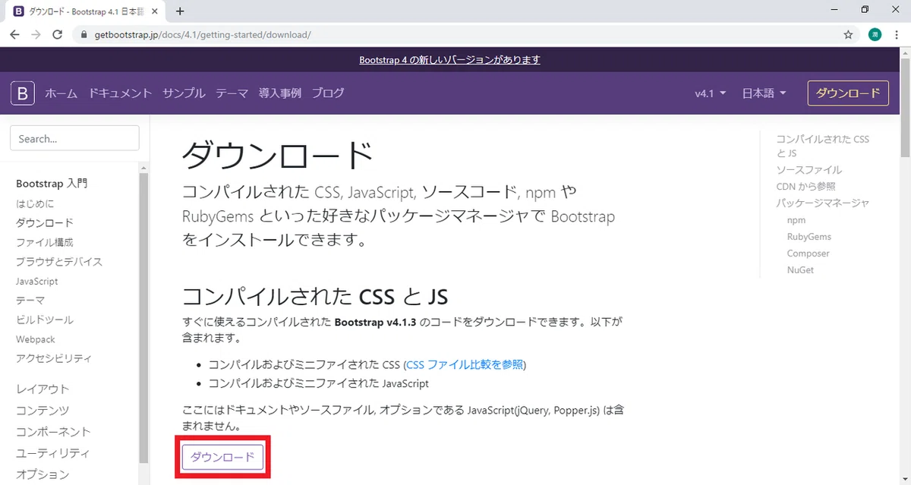911x485 pixels.
Task: Reload the page with the refresh icon
Action: coord(58,35)
